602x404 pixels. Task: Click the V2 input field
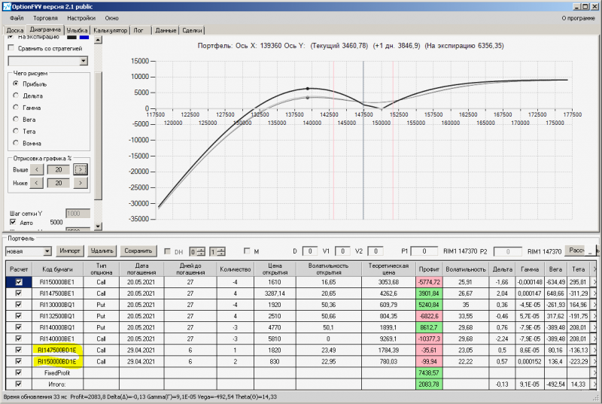(375, 251)
